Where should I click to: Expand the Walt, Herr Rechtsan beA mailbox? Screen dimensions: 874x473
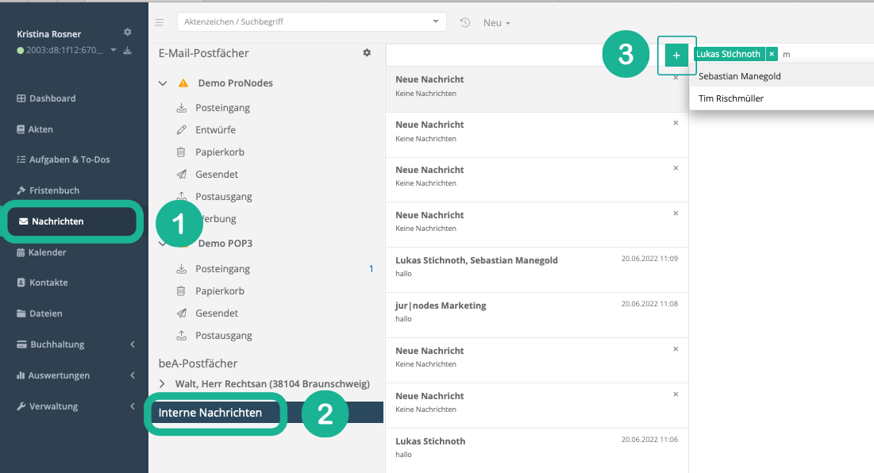pyautogui.click(x=163, y=384)
